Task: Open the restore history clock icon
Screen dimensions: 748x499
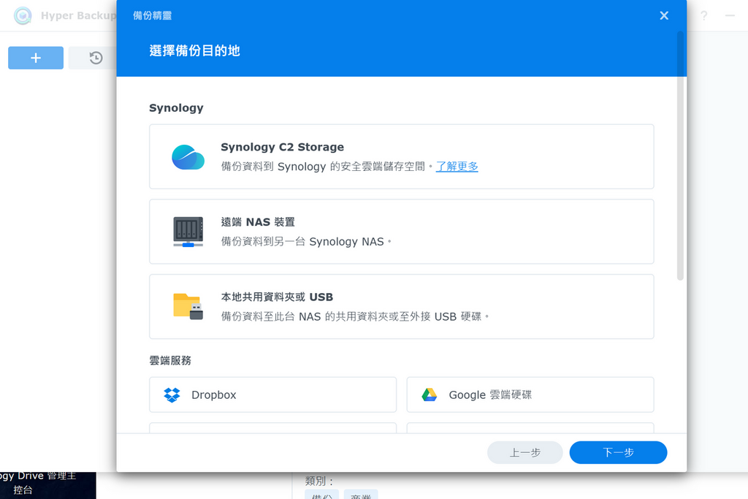Action: 96,58
